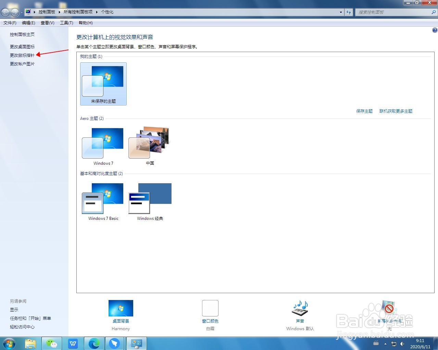Click the volume speaker icon in the tray
Viewport: 438px width, 350px height.
402,343
